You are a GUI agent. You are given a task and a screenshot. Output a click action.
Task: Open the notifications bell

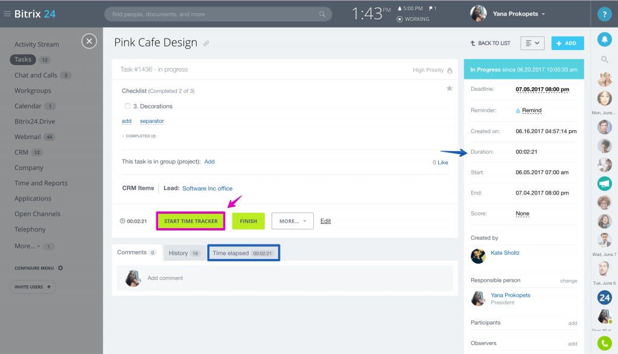[605, 39]
